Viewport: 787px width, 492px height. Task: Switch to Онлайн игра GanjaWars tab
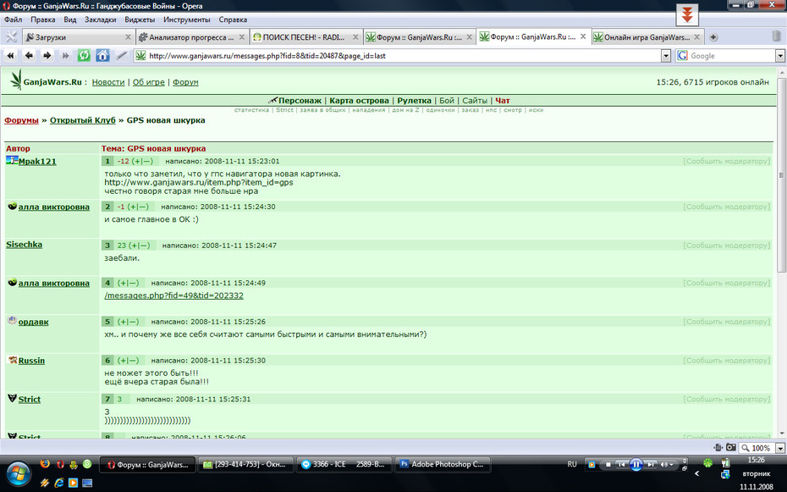[x=647, y=37]
